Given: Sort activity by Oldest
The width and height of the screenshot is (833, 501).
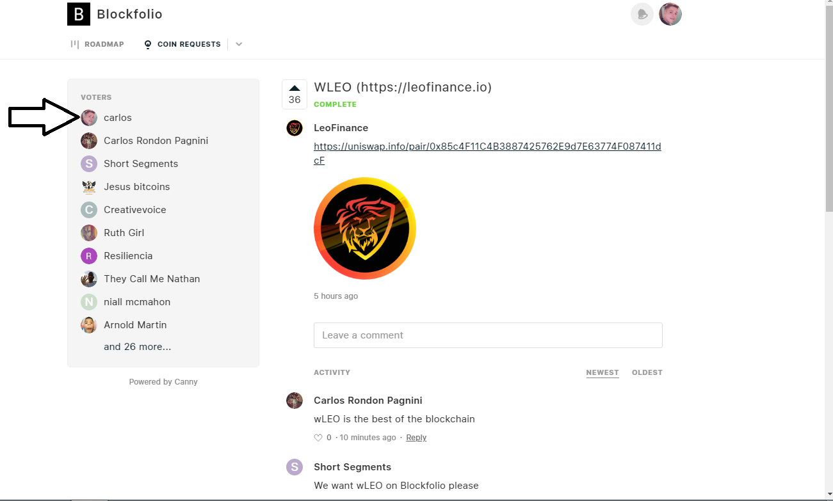Looking at the screenshot, I should 647,372.
